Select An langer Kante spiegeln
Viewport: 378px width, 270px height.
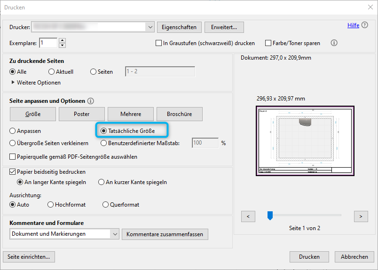point(20,182)
